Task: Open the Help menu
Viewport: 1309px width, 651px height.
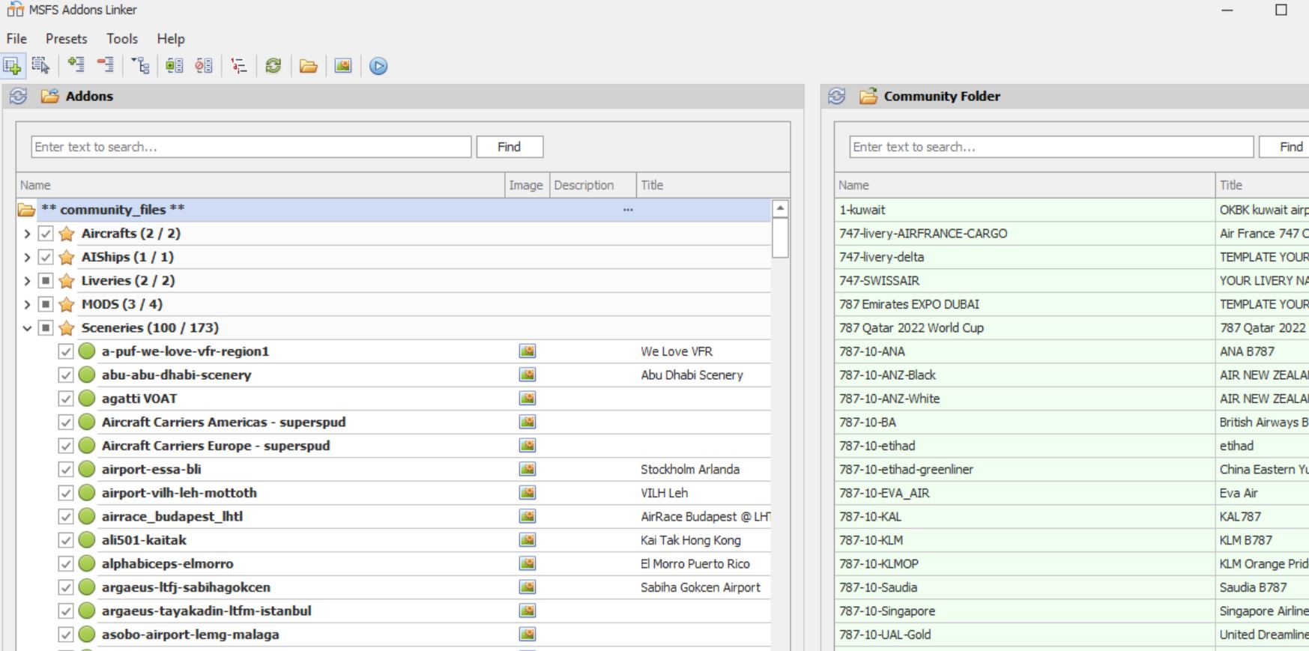Action: 171,39
